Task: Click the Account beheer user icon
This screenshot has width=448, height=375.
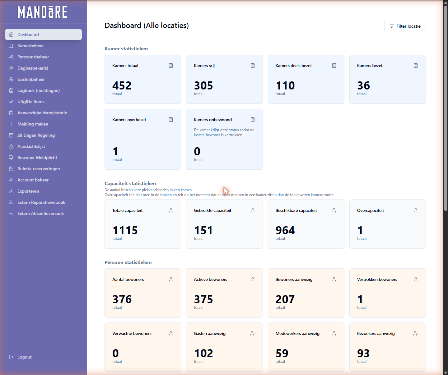Action: tap(11, 180)
